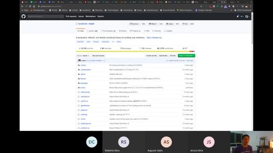Open the scripts folder icon
This screenshot has width=273, height=153.
click(x=79, y=88)
